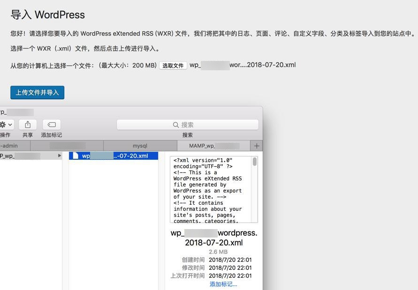Switch to the MAMP_wp Finder tab
Viewport: 418px width, 290px height.
(213, 146)
